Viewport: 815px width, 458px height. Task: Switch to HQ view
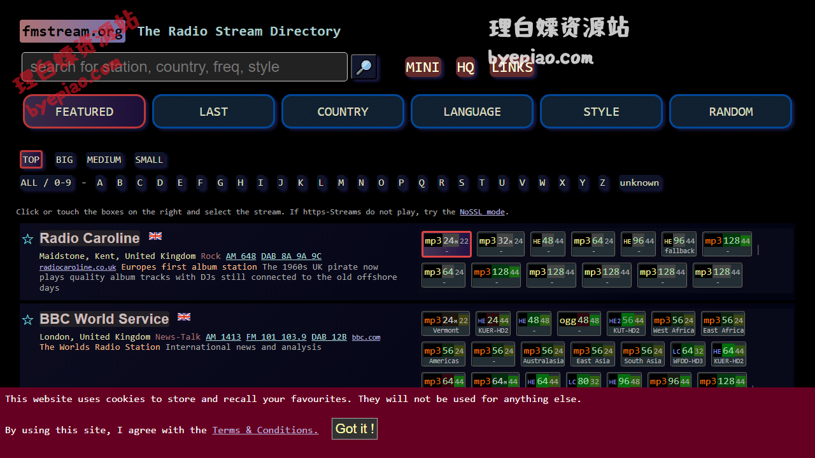click(465, 67)
